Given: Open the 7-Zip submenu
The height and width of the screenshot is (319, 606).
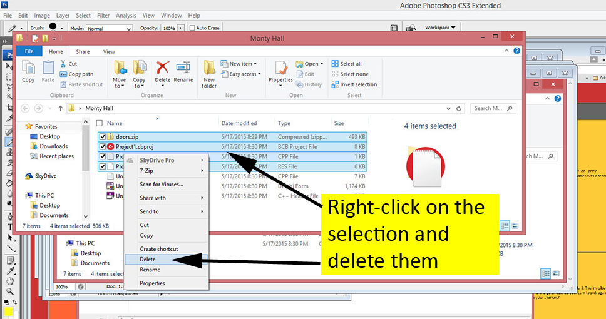Looking at the screenshot, I should [x=167, y=171].
